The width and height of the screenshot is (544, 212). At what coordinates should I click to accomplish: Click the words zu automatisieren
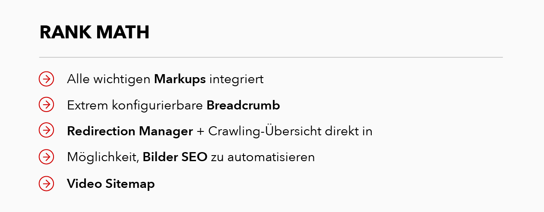pyautogui.click(x=263, y=157)
